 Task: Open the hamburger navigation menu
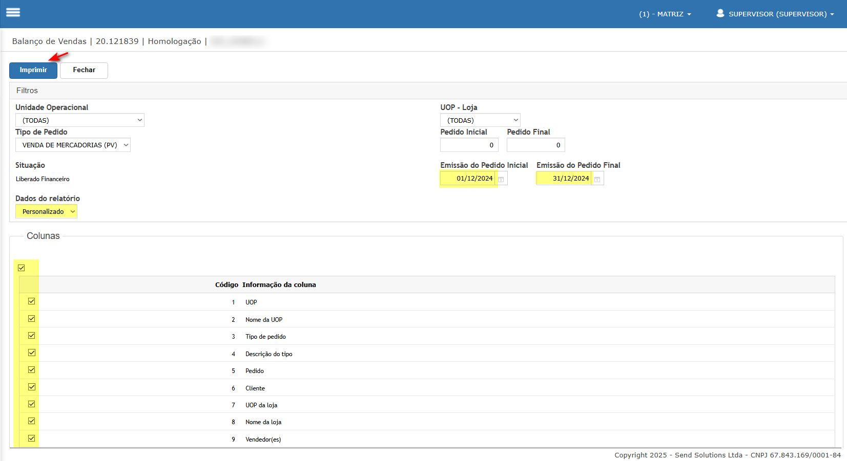[x=13, y=13]
